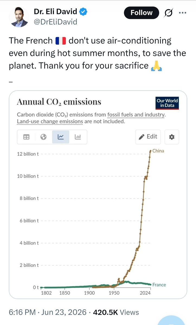Image resolution: width=196 pixels, height=325 pixels.
Task: Open the fossil fuels and industry link
Action: (136, 115)
